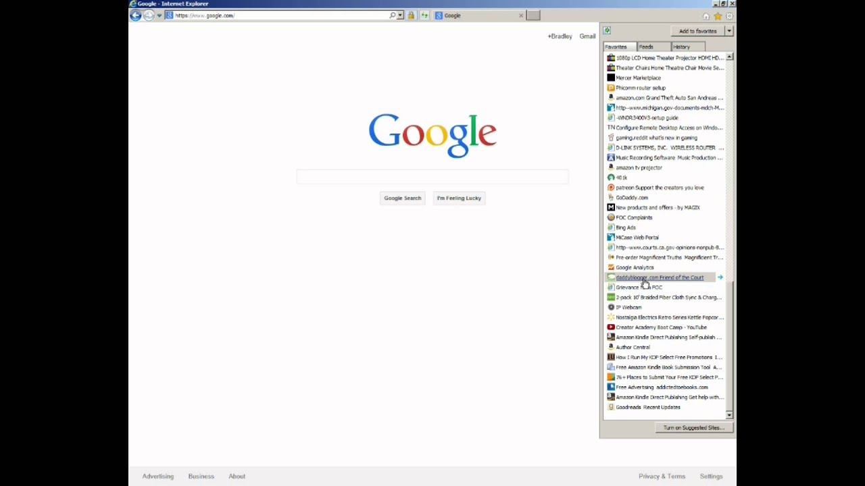Click the blue arrow beside daddyblogger.com favorite

click(x=720, y=277)
